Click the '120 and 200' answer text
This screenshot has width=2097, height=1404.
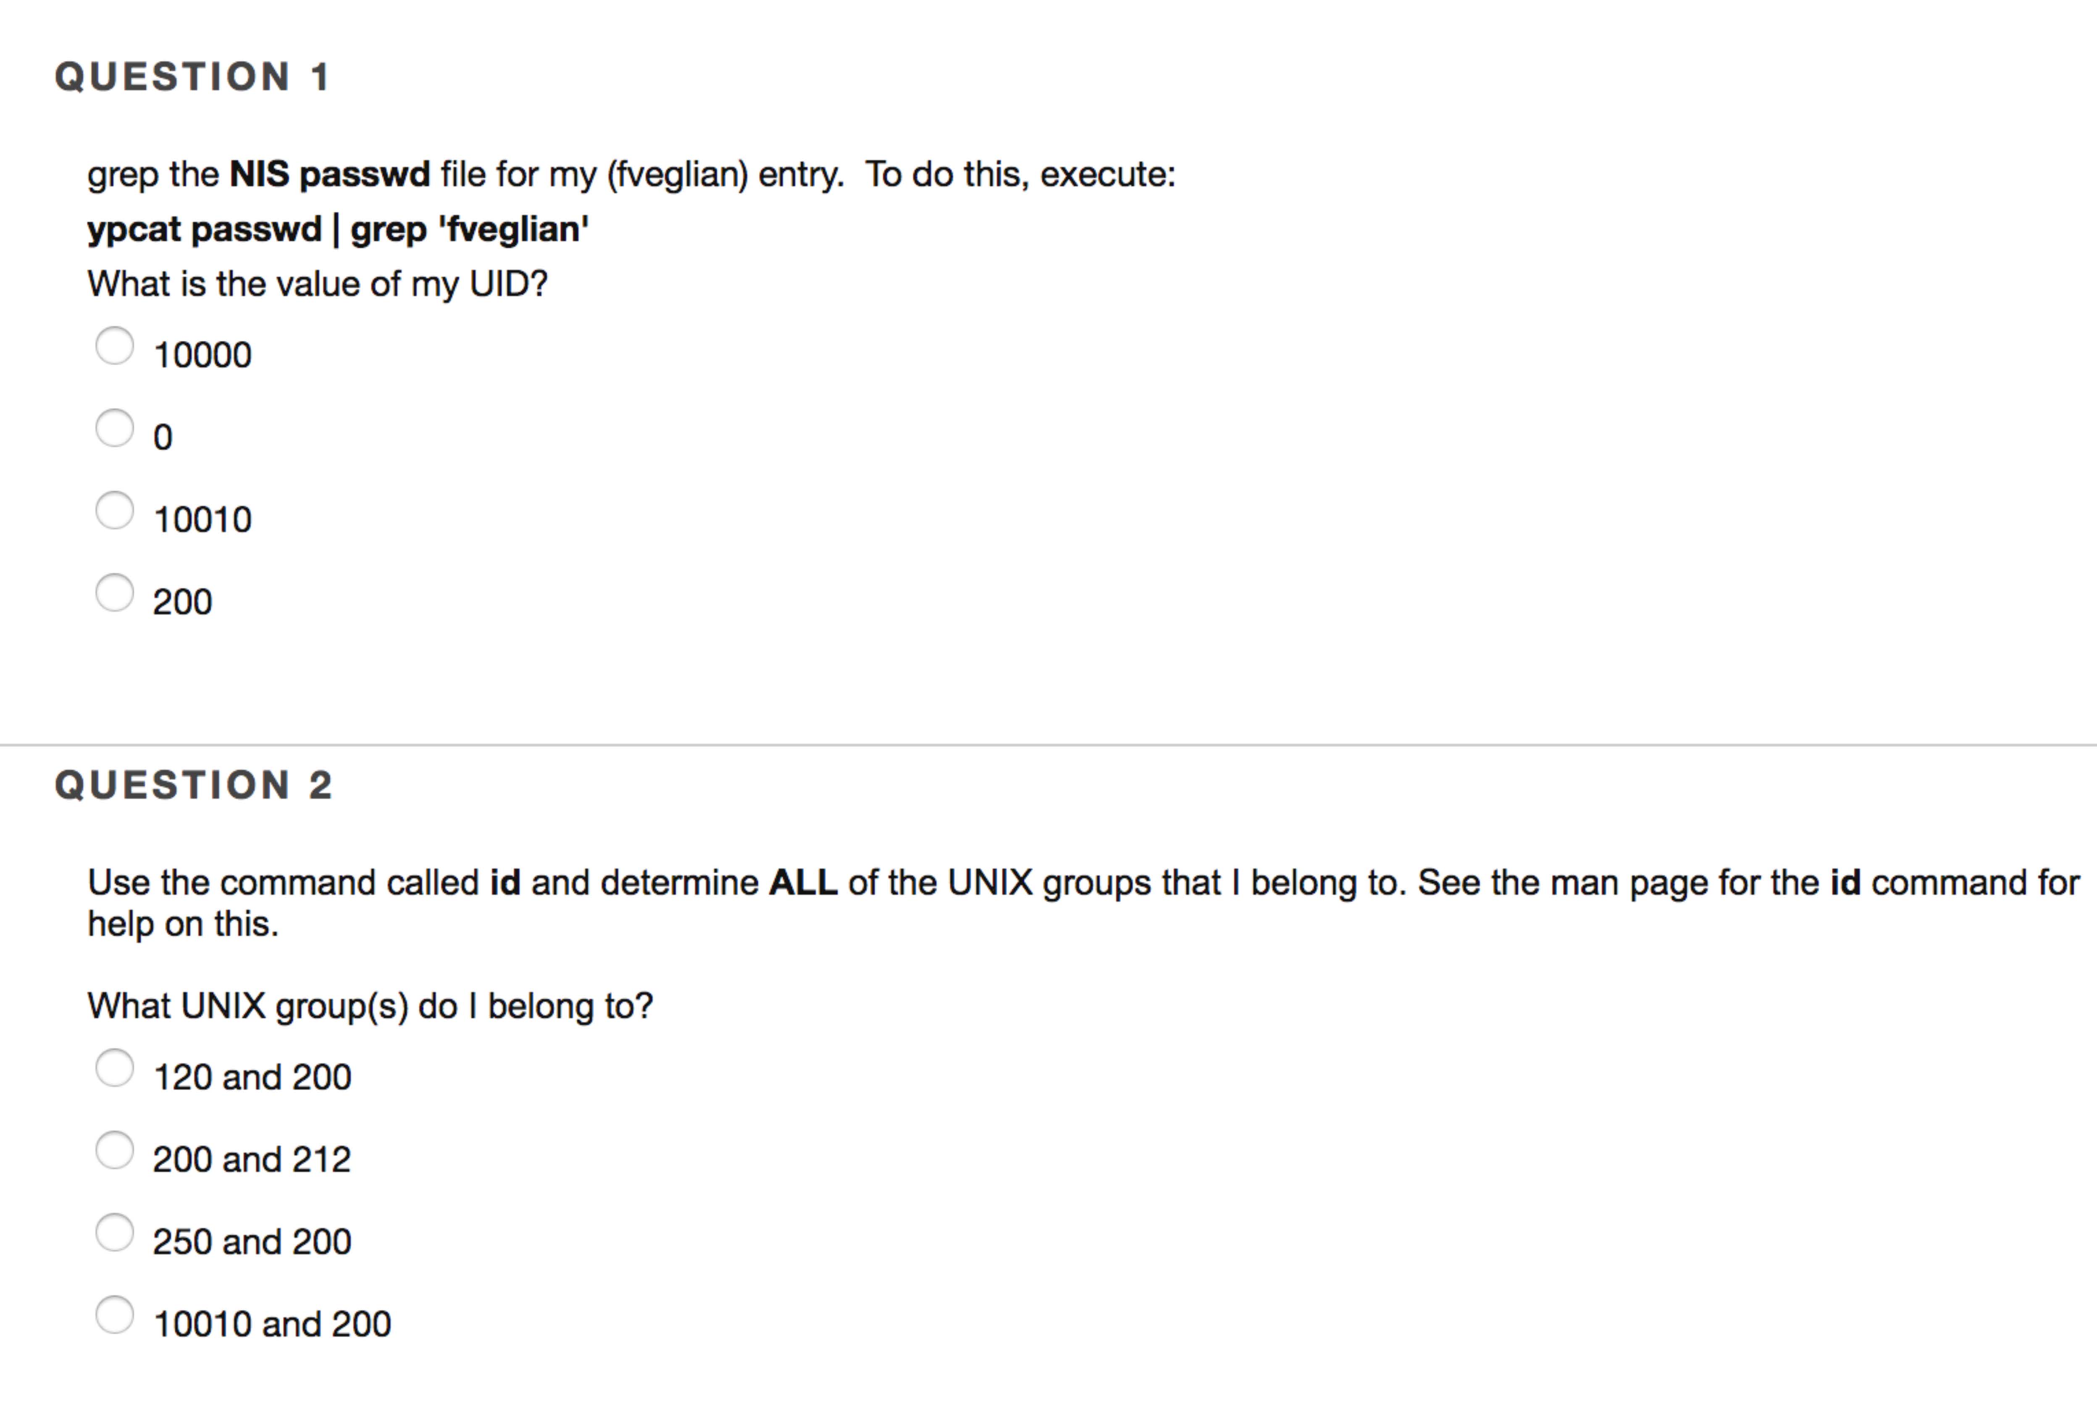[252, 1078]
